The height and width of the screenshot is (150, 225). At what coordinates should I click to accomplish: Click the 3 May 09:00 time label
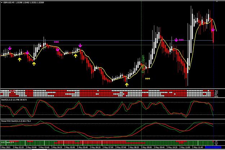click(x=146, y=147)
